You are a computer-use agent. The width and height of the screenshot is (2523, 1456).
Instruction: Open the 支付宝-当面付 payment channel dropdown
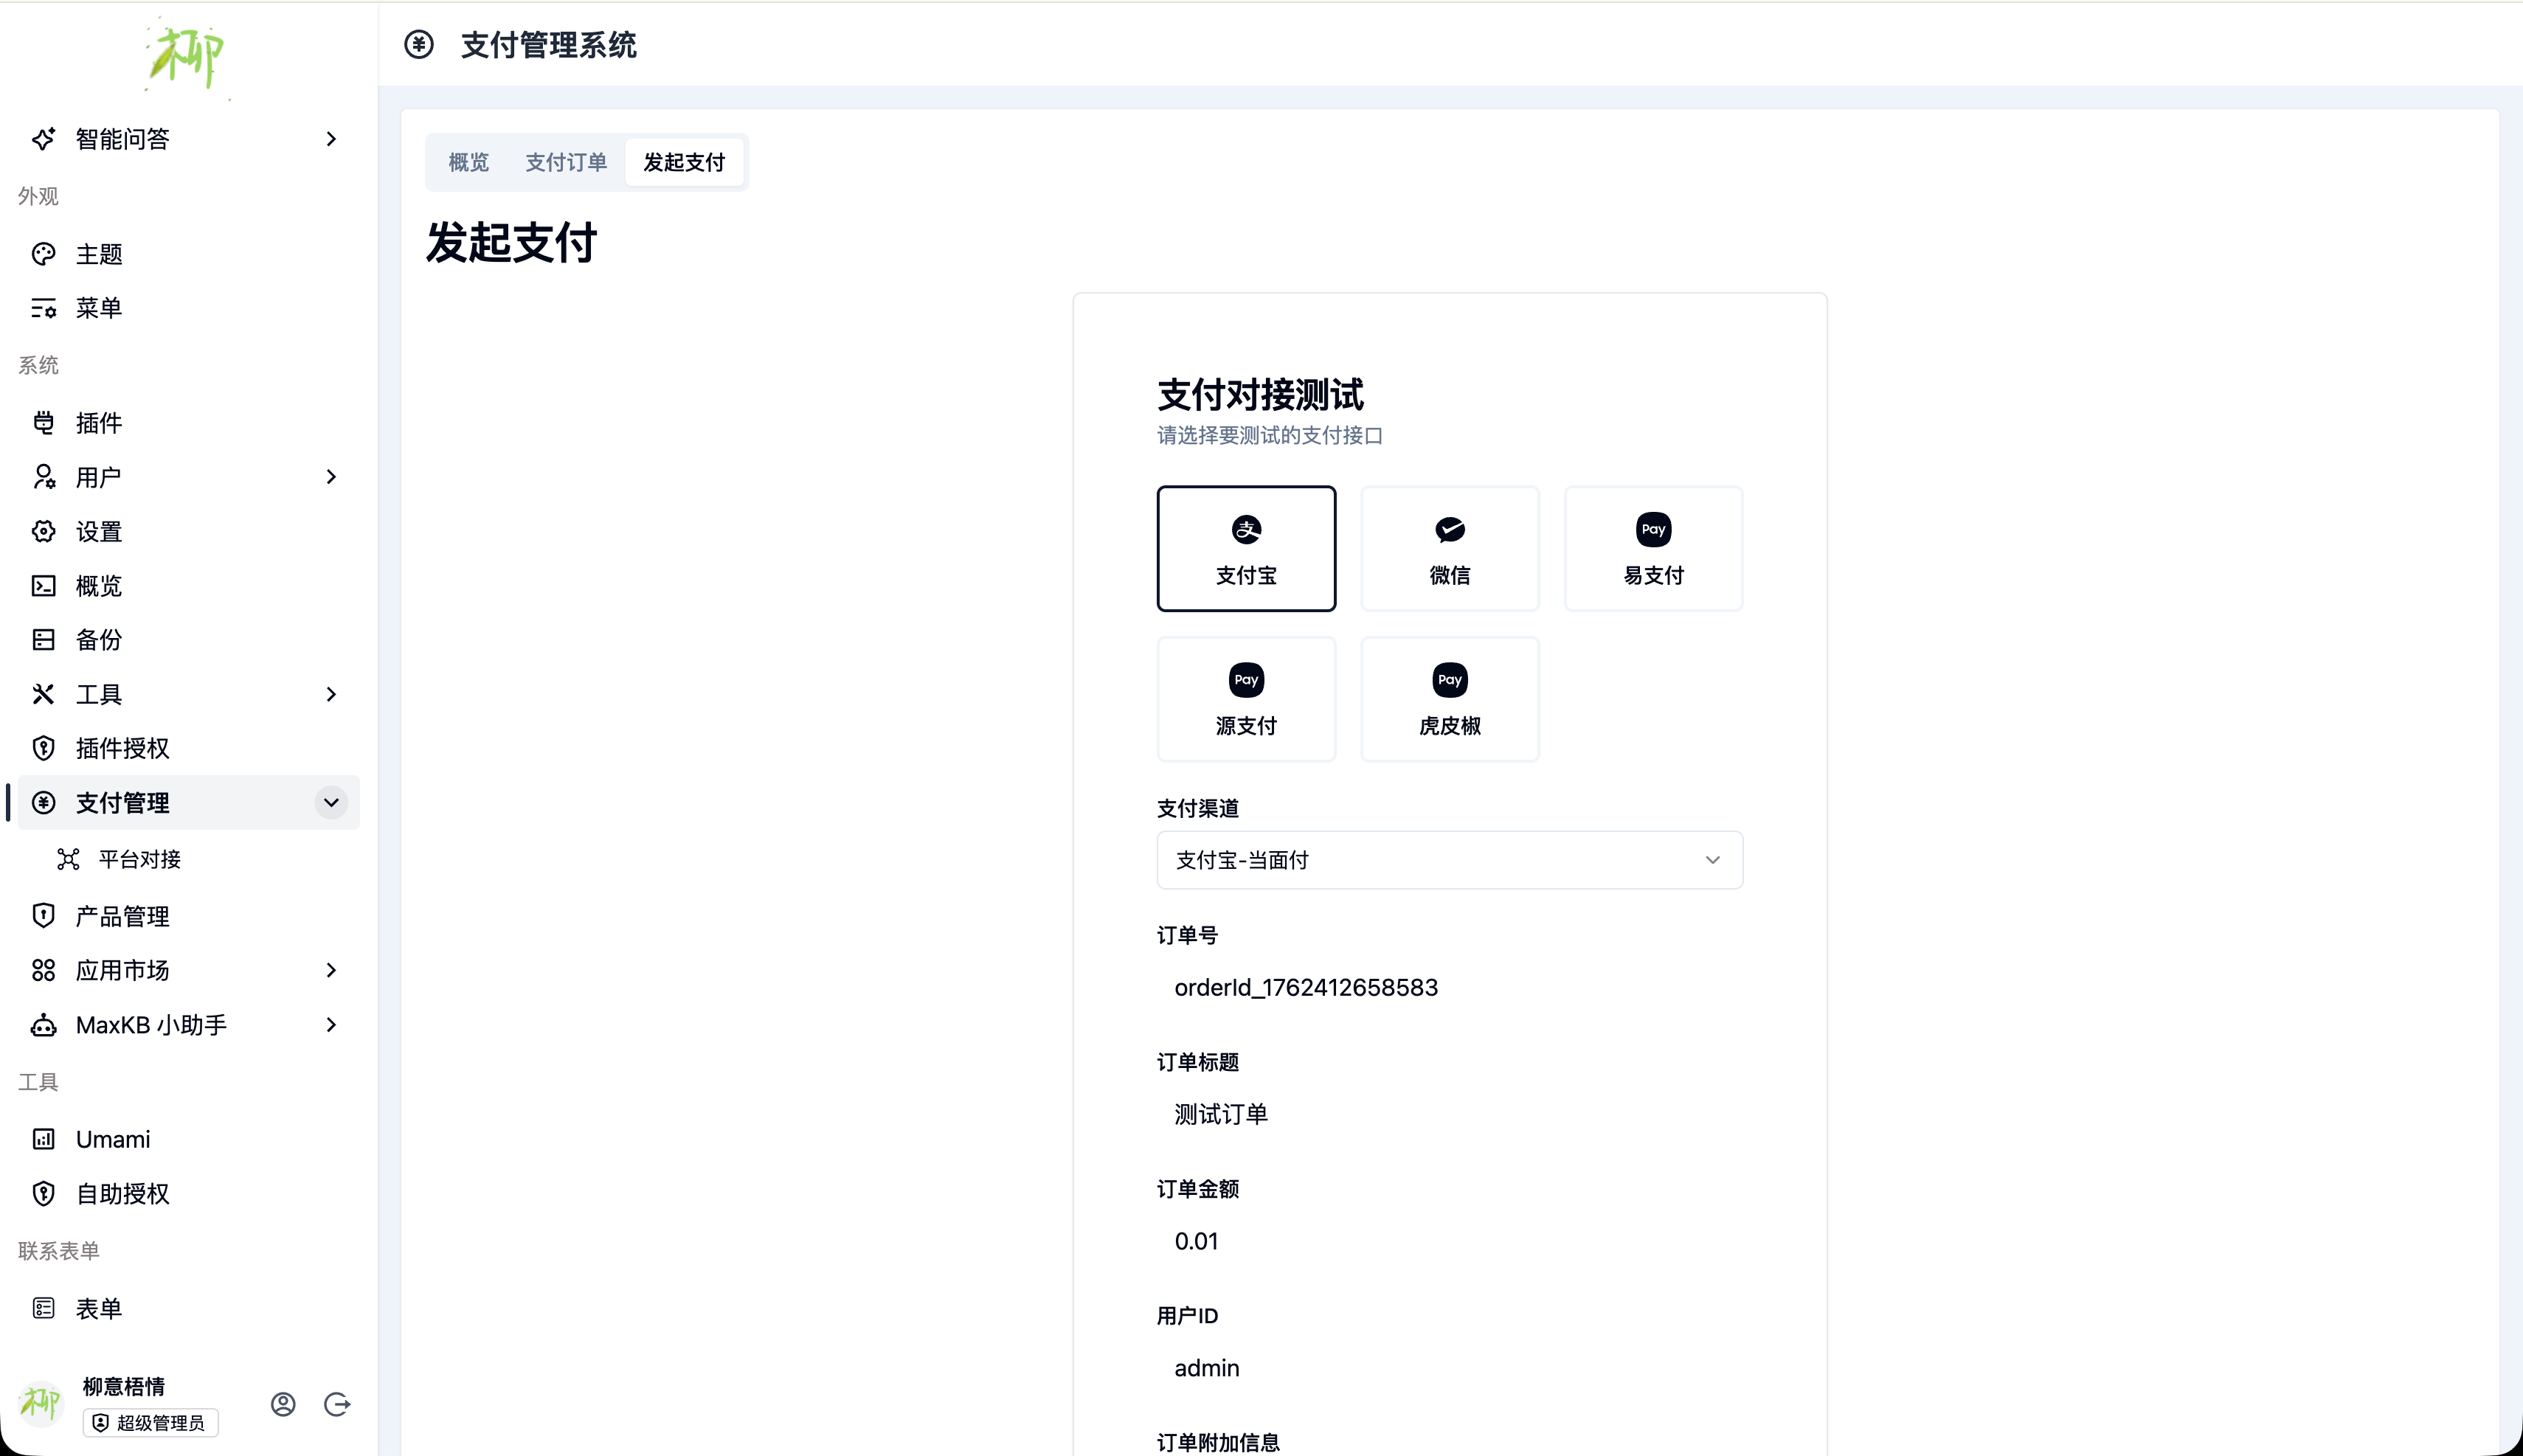point(1448,859)
